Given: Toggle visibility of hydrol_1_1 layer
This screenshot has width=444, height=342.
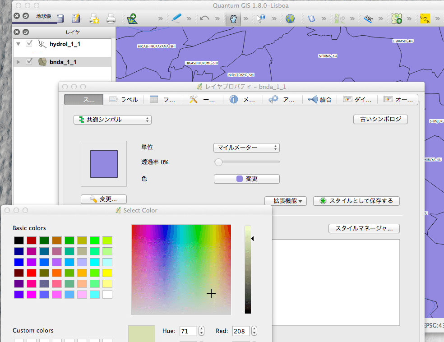Looking at the screenshot, I should click(x=29, y=44).
